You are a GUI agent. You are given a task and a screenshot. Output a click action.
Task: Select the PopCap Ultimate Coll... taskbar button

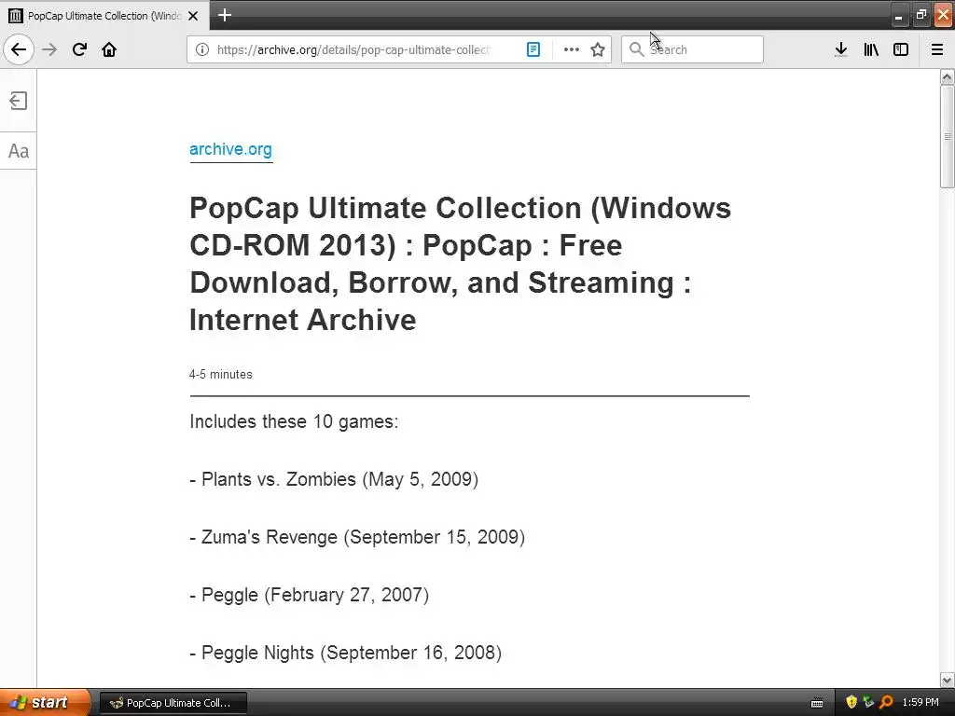point(173,703)
